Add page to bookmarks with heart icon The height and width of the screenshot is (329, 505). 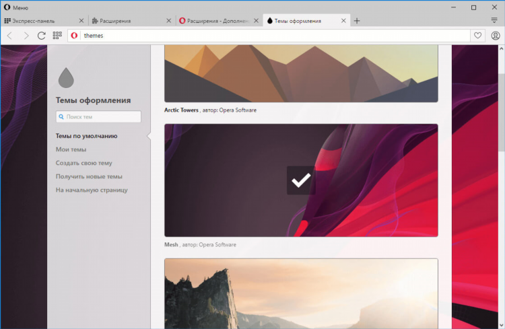tap(477, 36)
